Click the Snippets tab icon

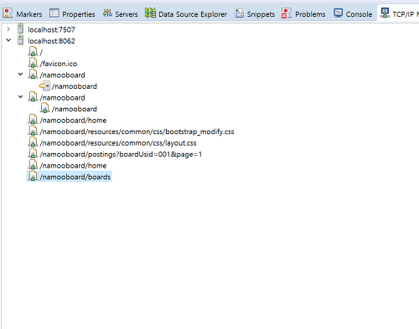tap(239, 13)
